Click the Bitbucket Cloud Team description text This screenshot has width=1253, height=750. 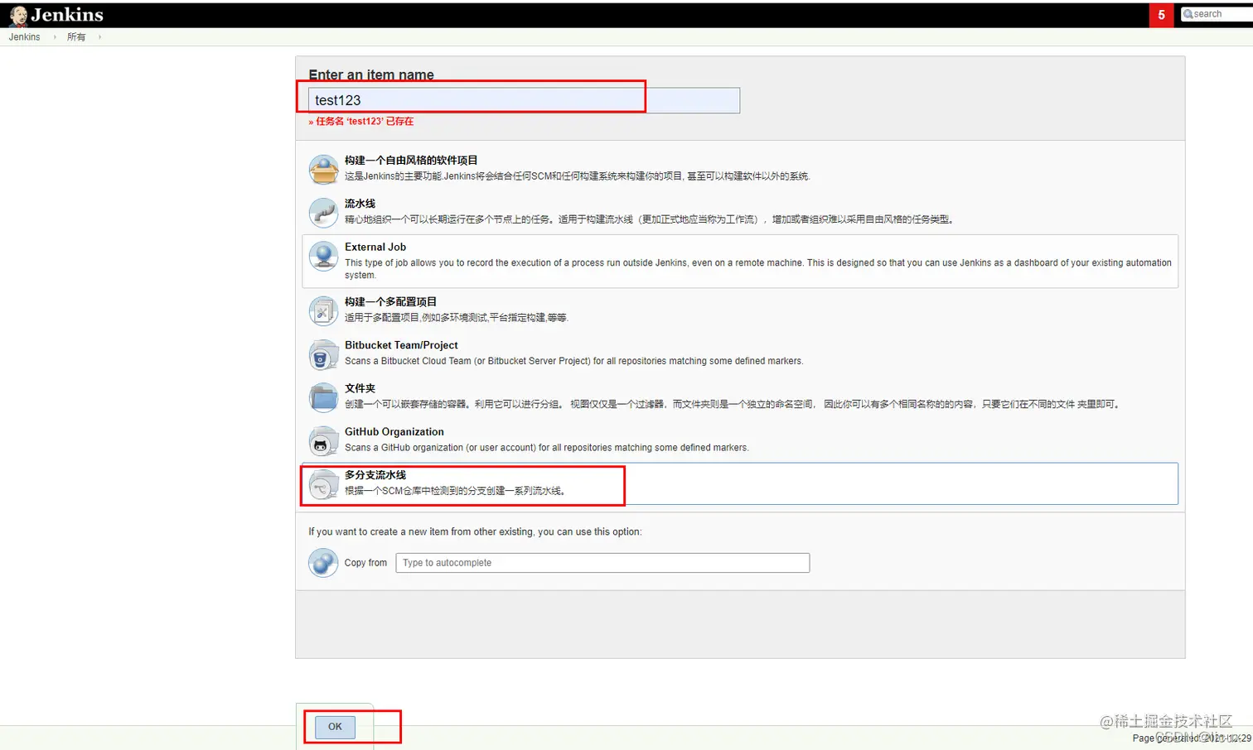pyautogui.click(x=573, y=361)
